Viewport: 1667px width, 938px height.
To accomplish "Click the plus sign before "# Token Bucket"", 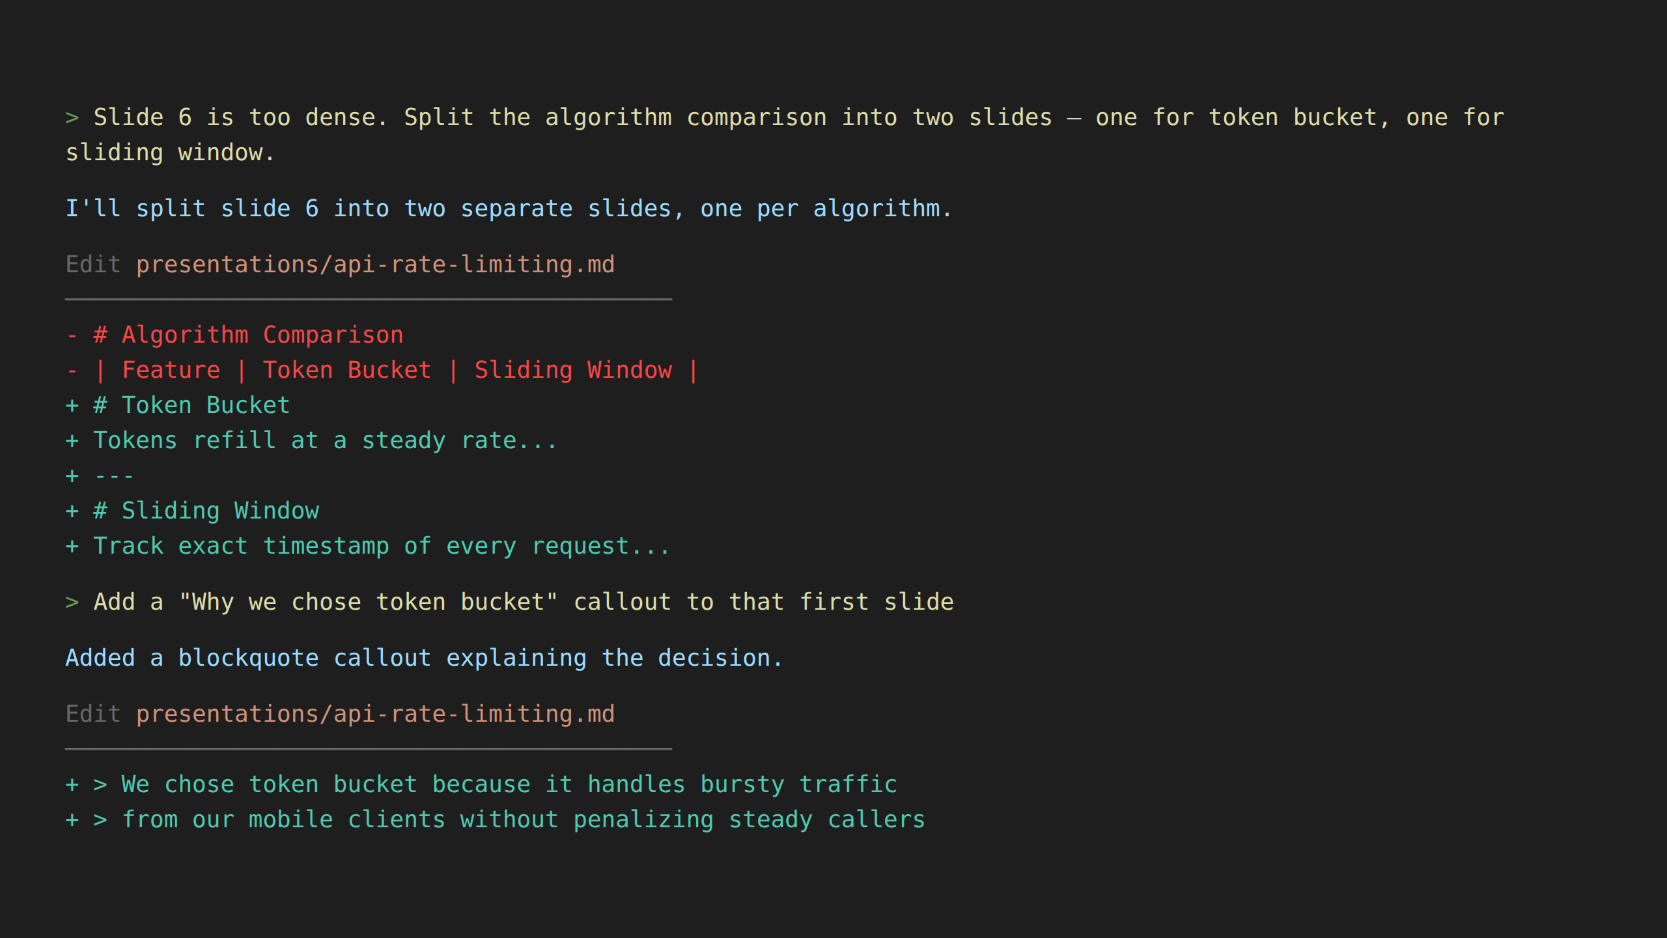I will point(72,406).
